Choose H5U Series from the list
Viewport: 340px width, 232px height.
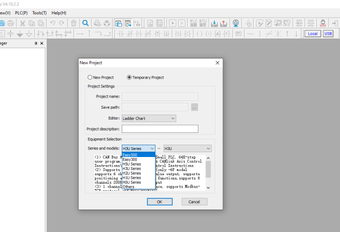(138, 164)
